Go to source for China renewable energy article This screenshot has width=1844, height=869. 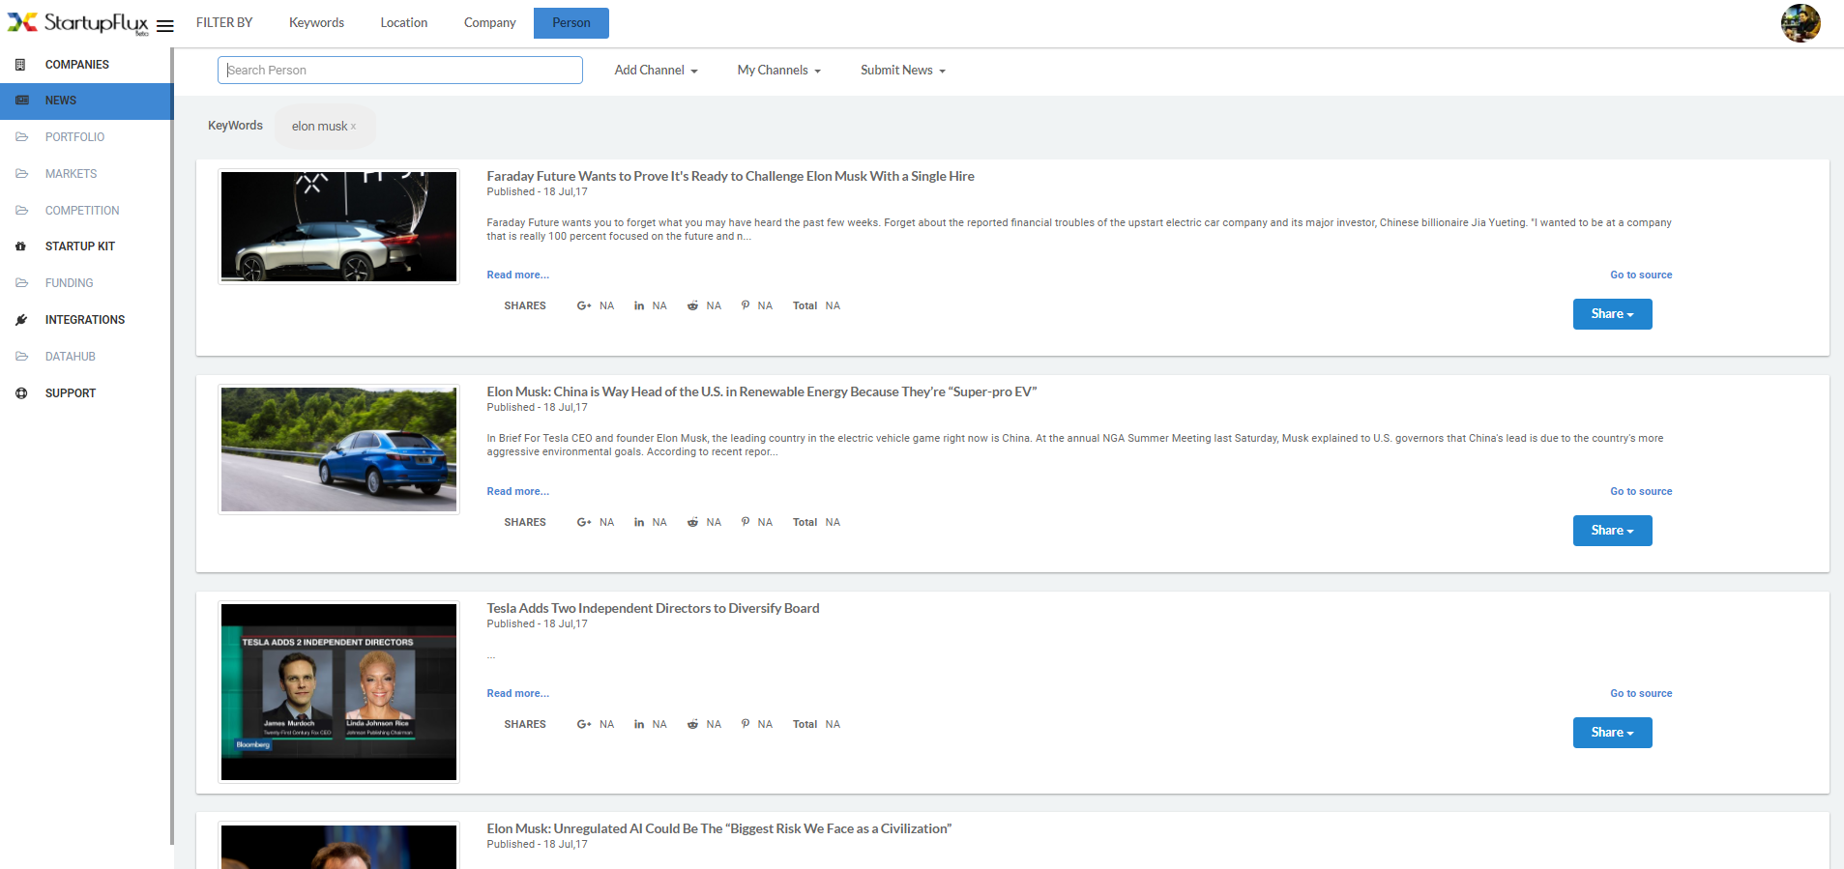click(x=1641, y=492)
